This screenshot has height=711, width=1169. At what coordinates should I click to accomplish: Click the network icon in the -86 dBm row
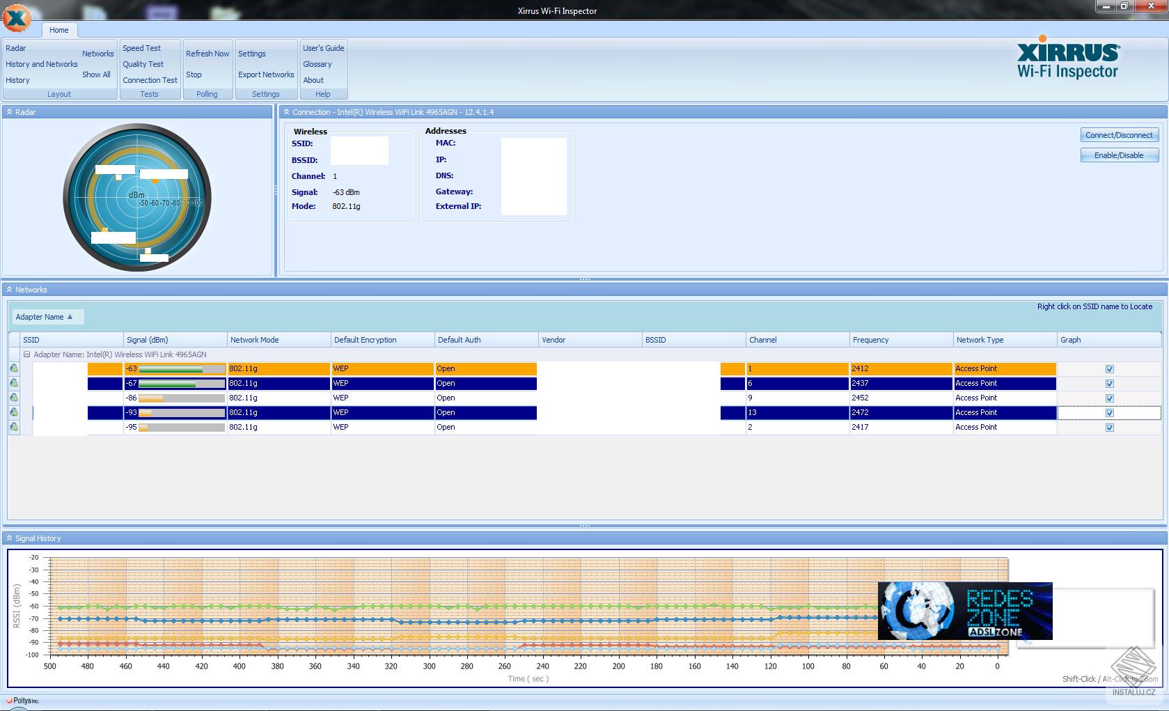[14, 398]
